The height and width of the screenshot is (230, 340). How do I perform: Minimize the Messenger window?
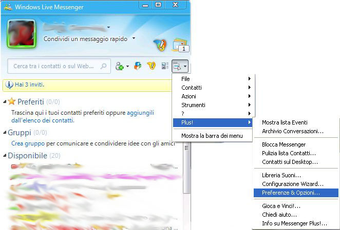point(145,5)
